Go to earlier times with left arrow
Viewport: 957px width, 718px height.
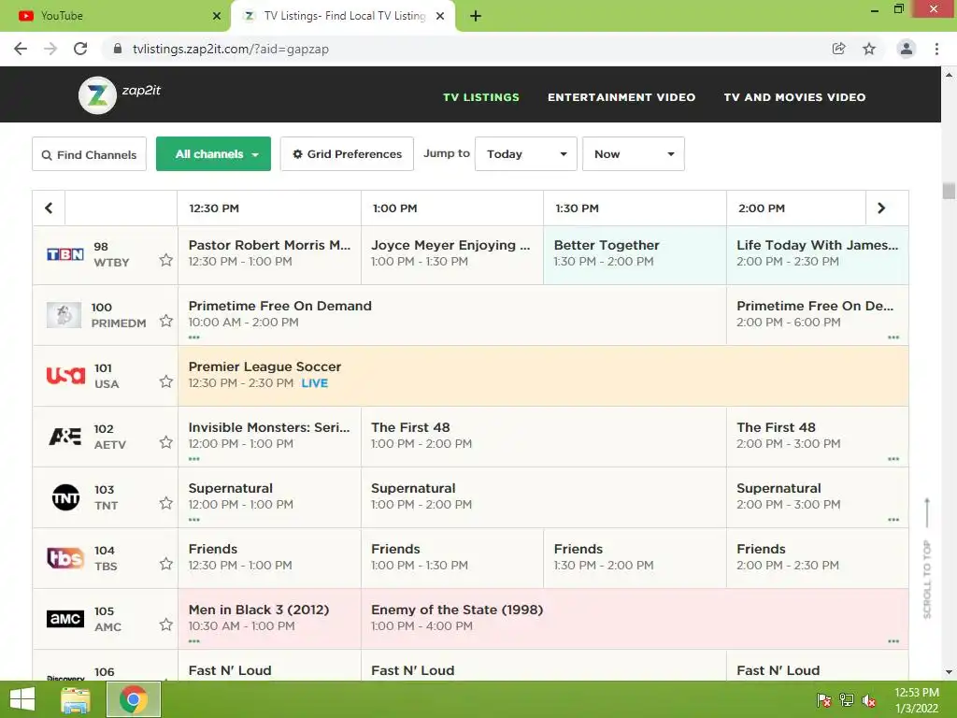pyautogui.click(x=49, y=208)
